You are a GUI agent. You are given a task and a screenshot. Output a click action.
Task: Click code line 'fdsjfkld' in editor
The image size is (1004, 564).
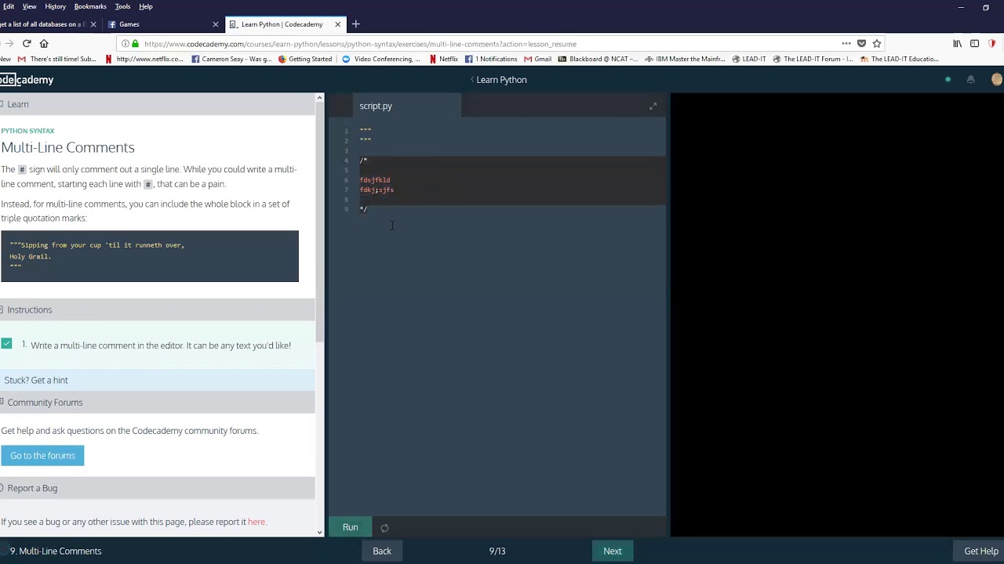pyautogui.click(x=375, y=180)
